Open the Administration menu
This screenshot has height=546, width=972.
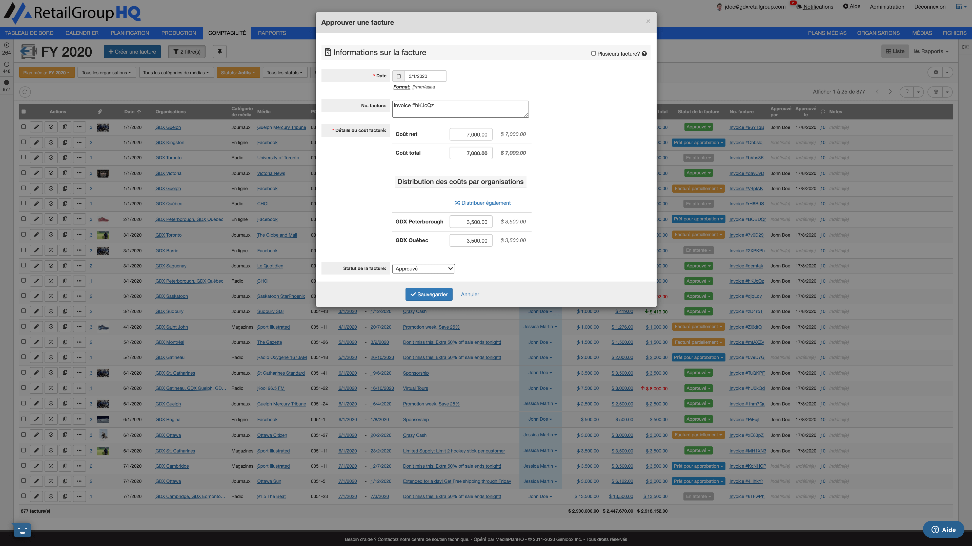tap(887, 6)
